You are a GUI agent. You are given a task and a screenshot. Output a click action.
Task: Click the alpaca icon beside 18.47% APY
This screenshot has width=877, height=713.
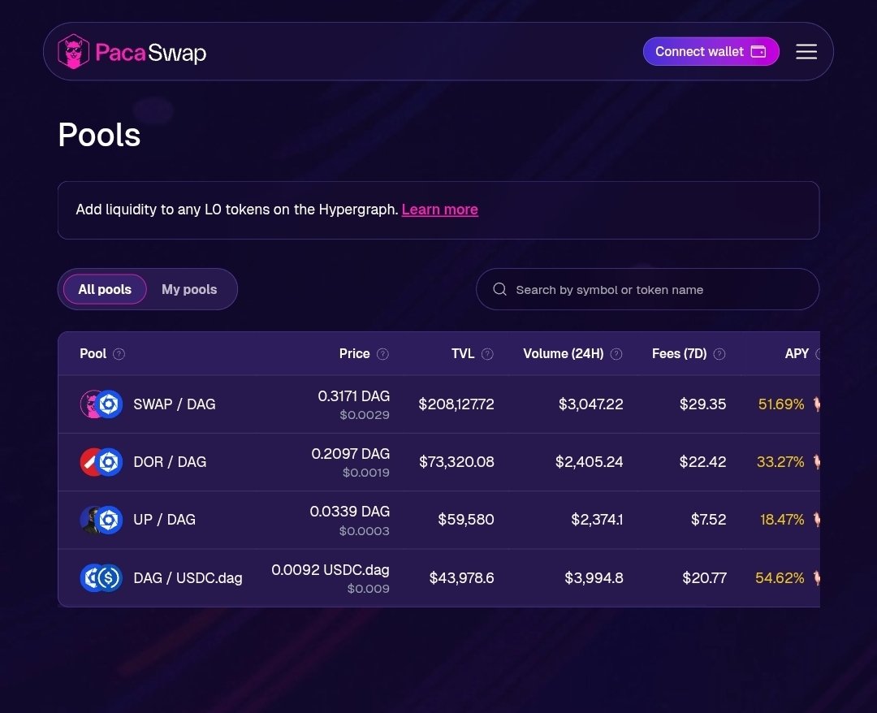(x=816, y=520)
